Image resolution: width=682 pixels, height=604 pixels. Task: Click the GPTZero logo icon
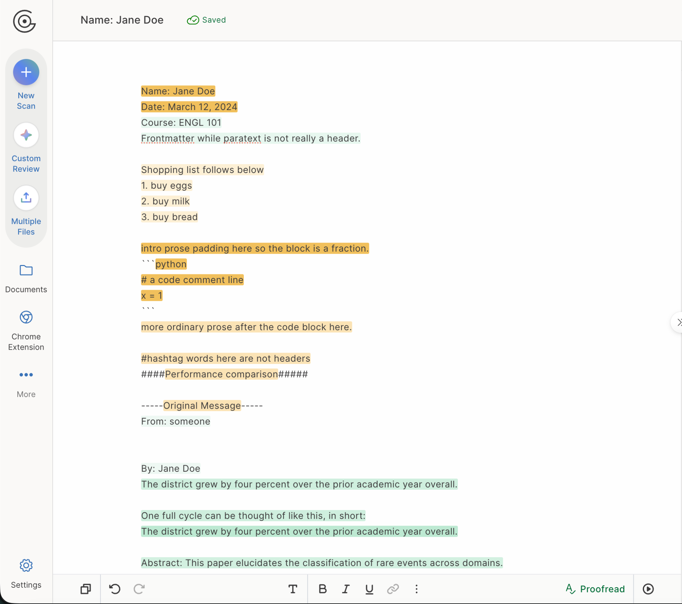[24, 21]
